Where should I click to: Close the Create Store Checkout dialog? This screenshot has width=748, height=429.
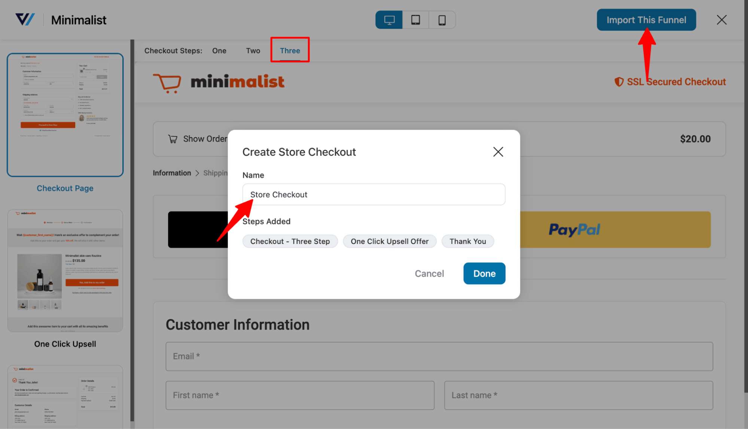497,151
